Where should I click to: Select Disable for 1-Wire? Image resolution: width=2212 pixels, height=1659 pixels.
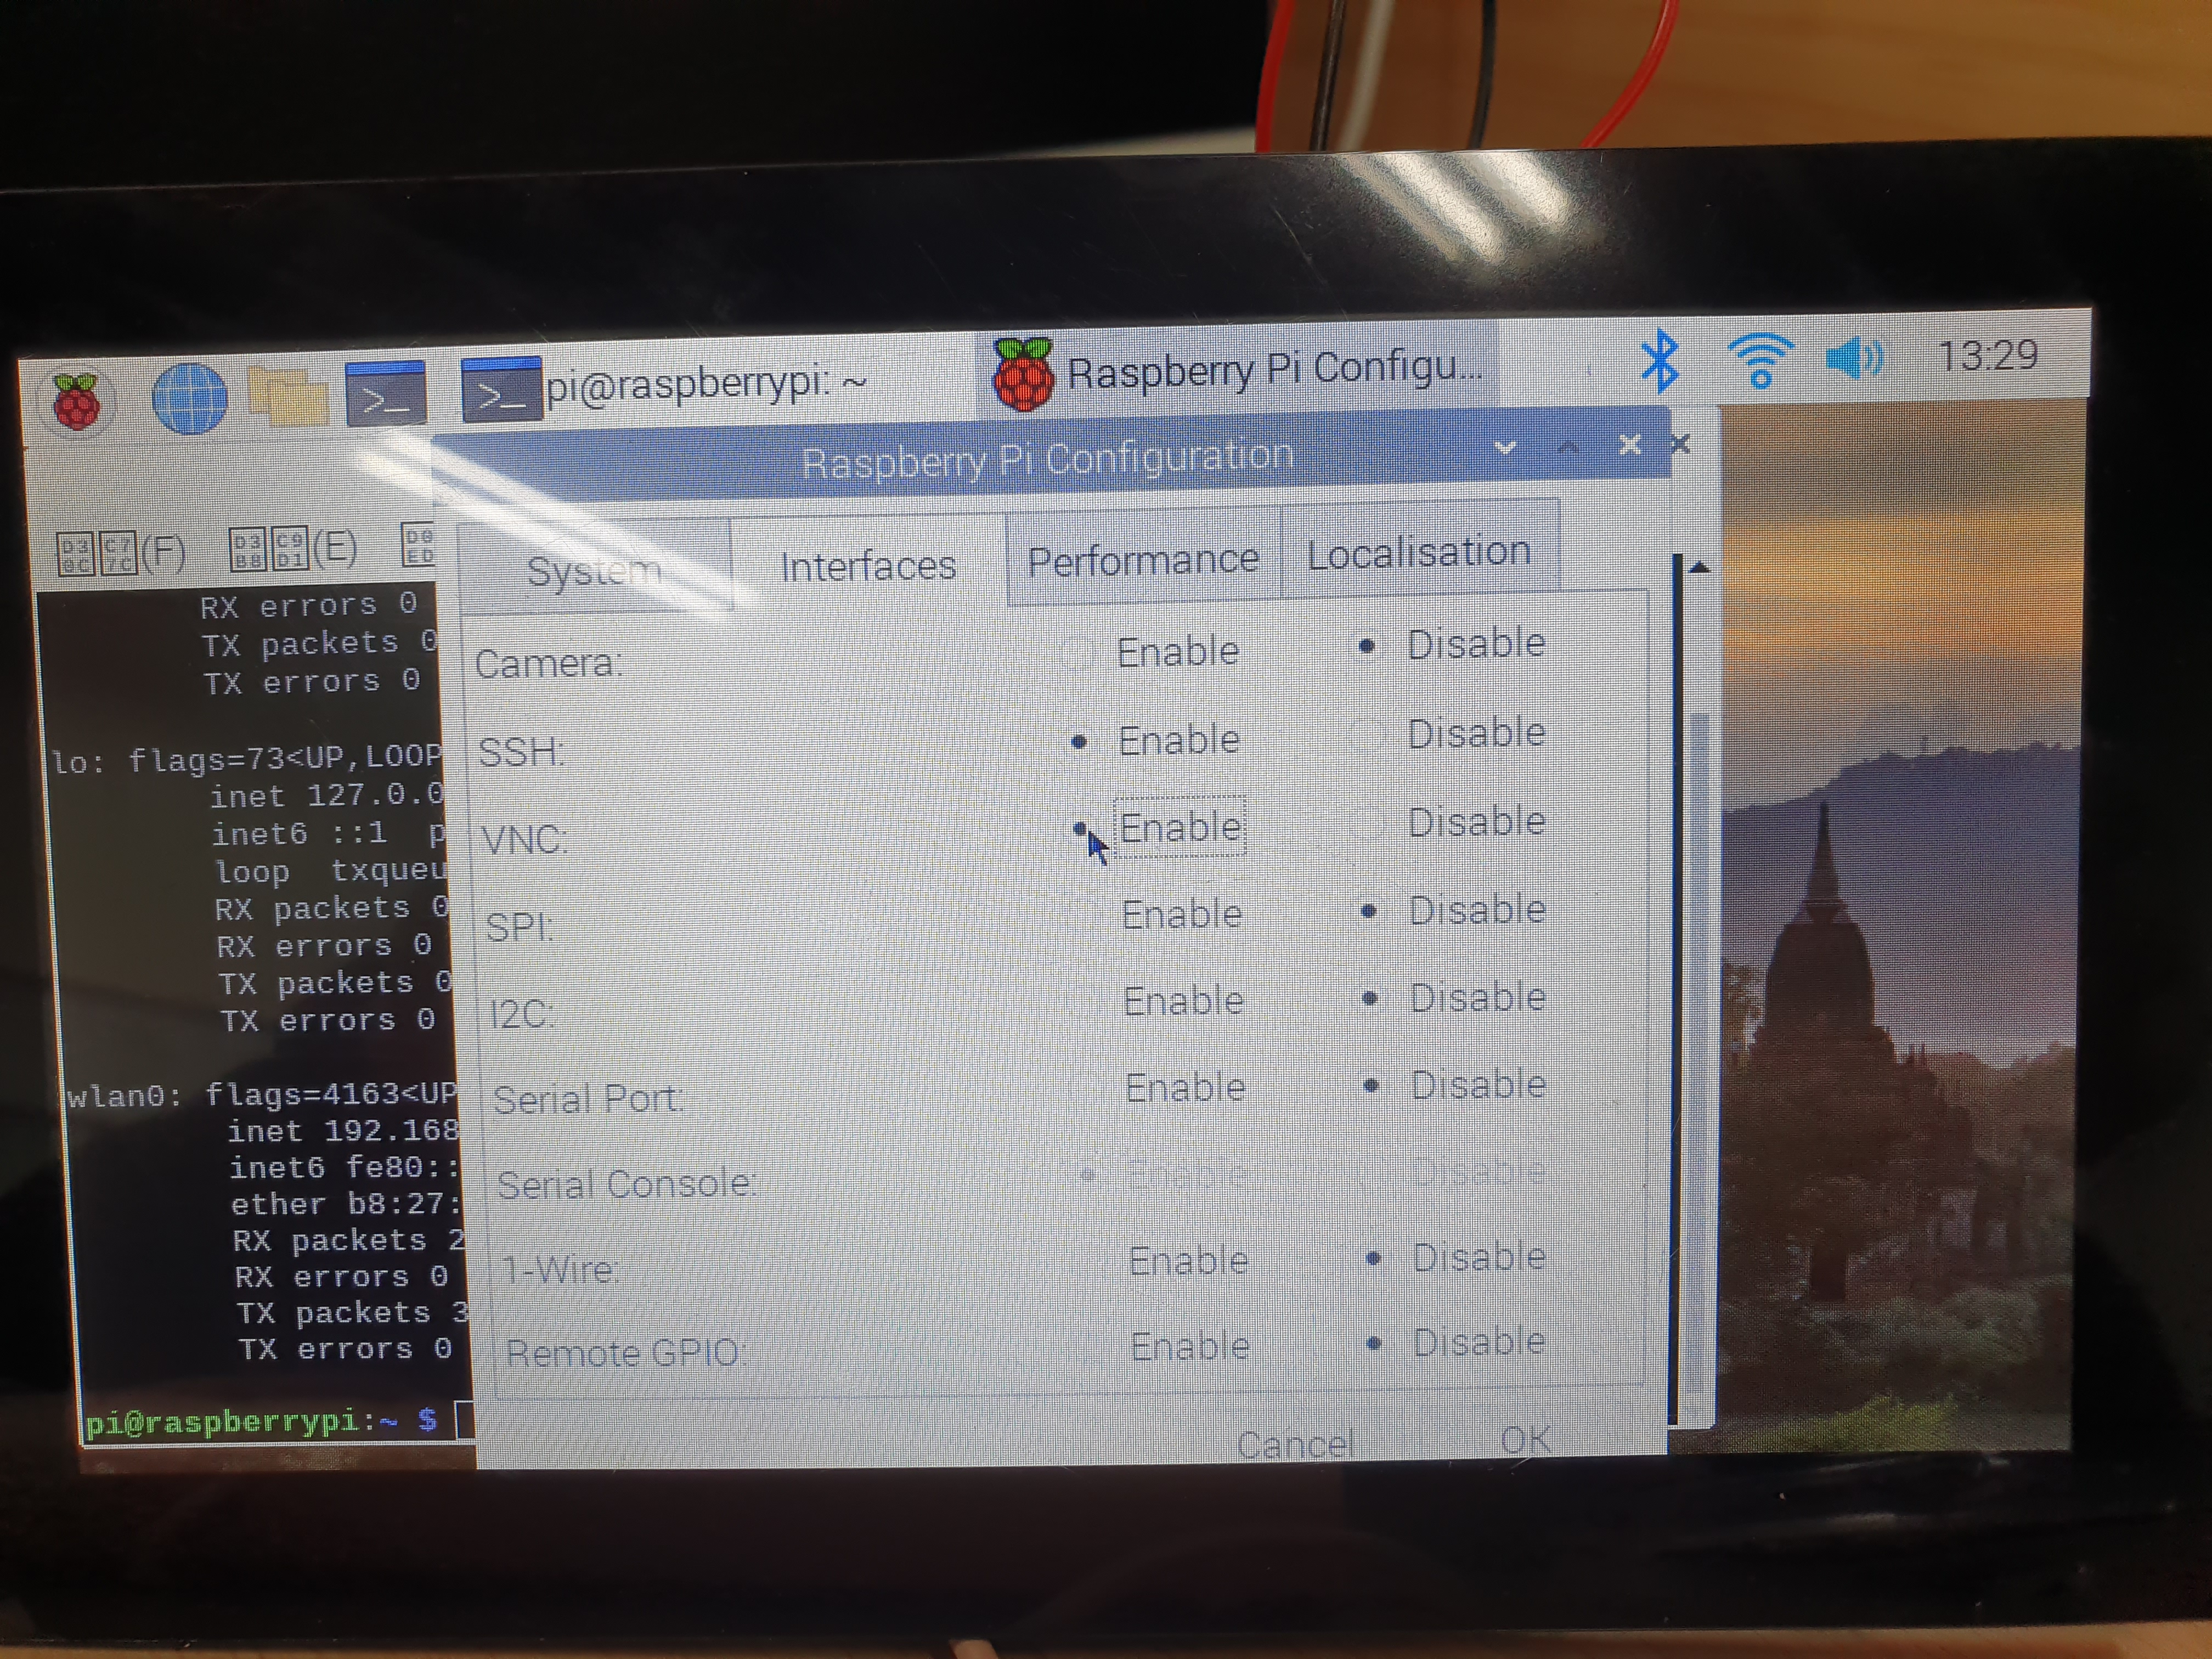[1457, 1257]
